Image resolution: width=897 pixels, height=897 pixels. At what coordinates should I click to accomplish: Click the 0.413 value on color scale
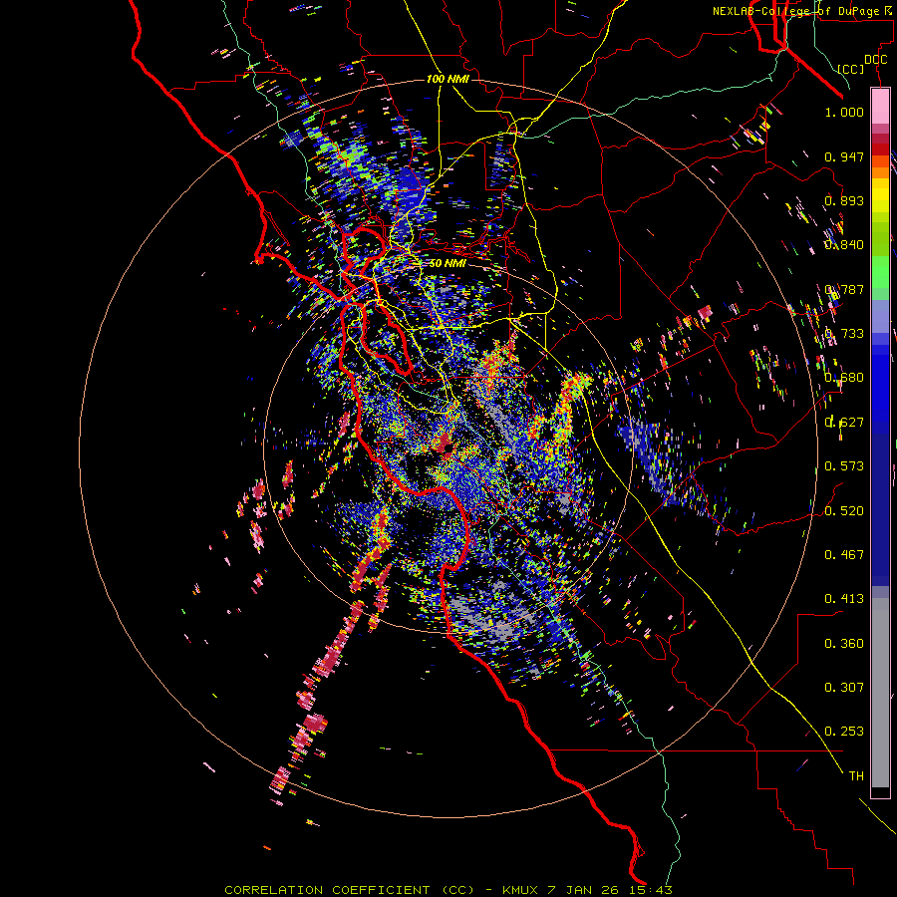click(844, 598)
